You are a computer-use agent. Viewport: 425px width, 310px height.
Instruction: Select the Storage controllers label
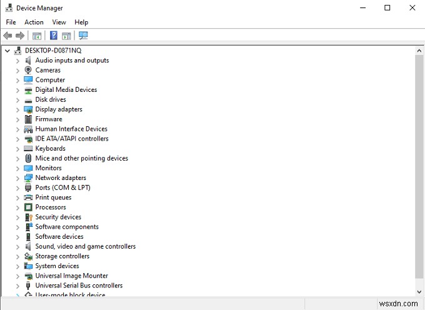tap(62, 256)
